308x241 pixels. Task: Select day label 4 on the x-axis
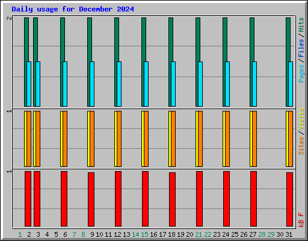pos(47,234)
